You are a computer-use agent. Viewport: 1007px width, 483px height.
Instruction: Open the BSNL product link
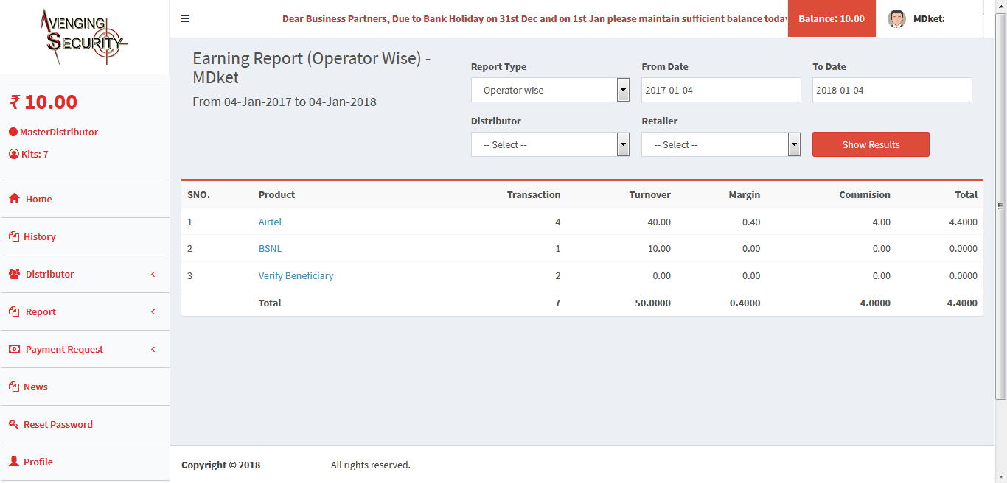pos(270,248)
